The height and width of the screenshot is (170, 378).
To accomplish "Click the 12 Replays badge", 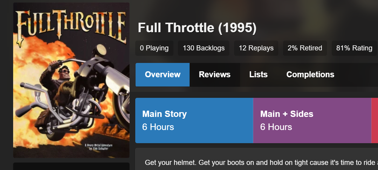I will point(256,48).
